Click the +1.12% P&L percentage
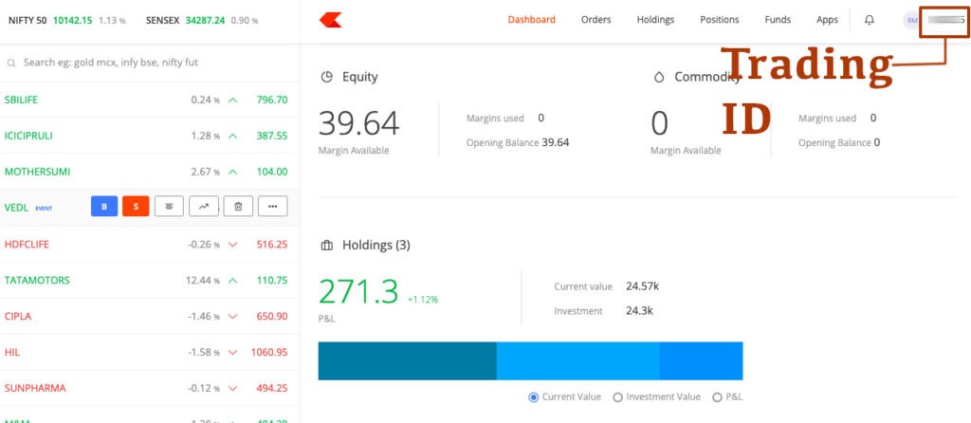The height and width of the screenshot is (423, 971). 423,300
